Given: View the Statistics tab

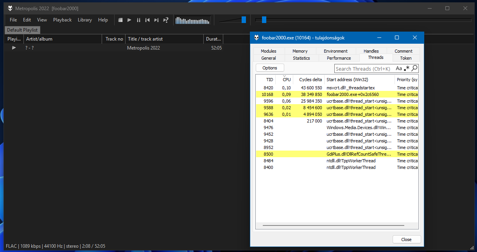Looking at the screenshot, I should click(x=301, y=58).
